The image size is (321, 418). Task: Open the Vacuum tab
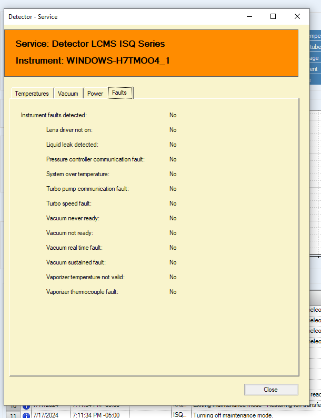tap(68, 94)
